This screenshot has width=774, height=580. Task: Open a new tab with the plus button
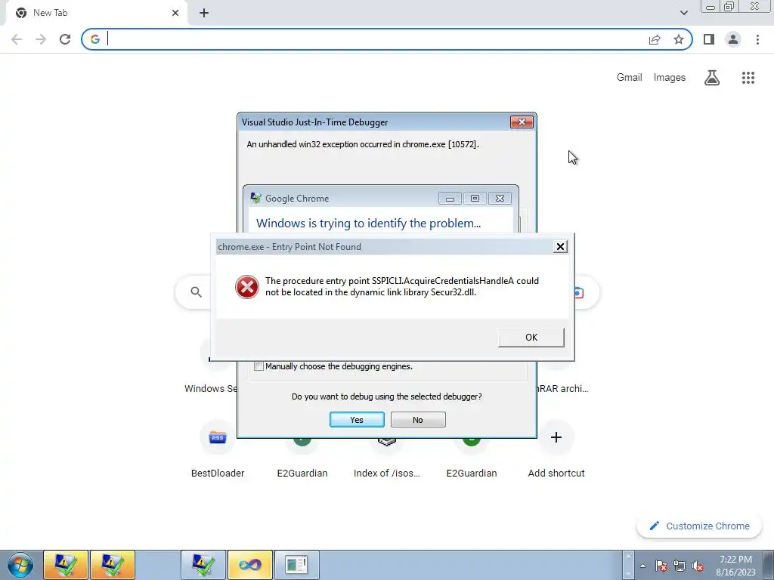click(x=204, y=13)
